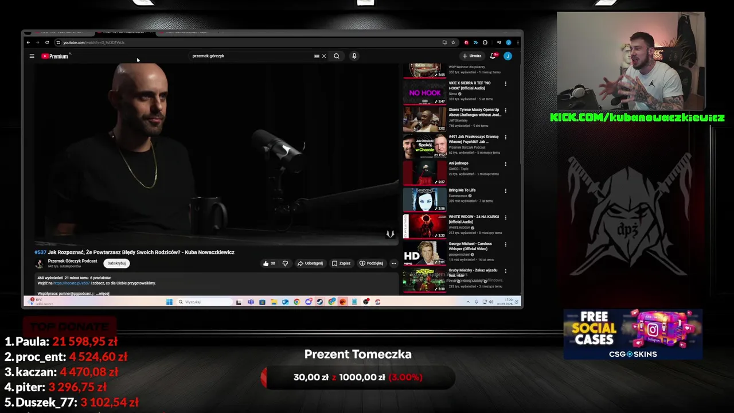Open Careless Whisper video thumbnail
Viewport: 734px width, 413px height.
tap(425, 253)
